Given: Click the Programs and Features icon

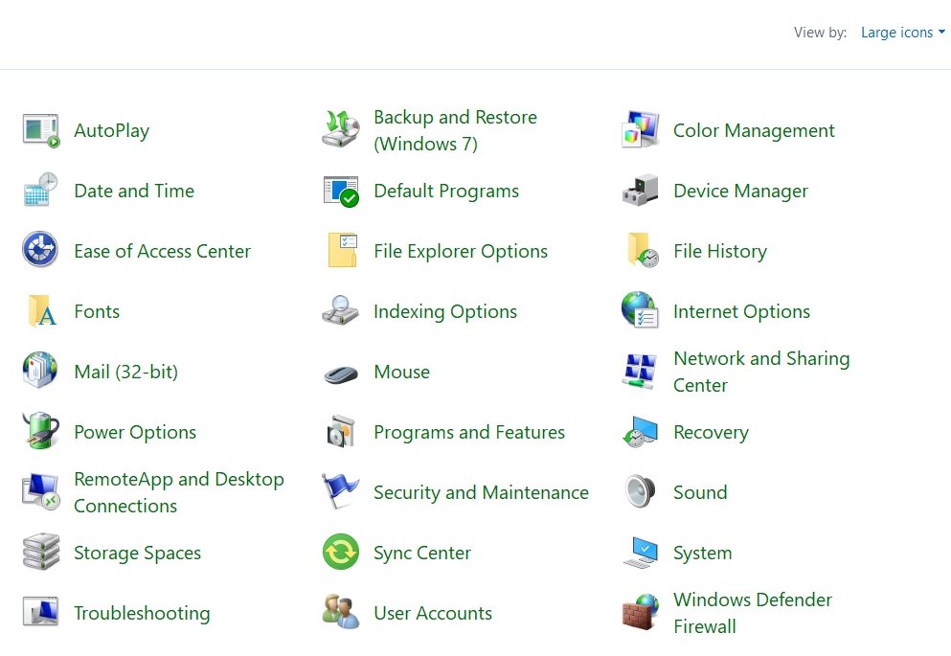Looking at the screenshot, I should 340,431.
